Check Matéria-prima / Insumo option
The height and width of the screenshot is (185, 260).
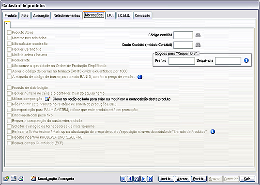tap(9, 55)
